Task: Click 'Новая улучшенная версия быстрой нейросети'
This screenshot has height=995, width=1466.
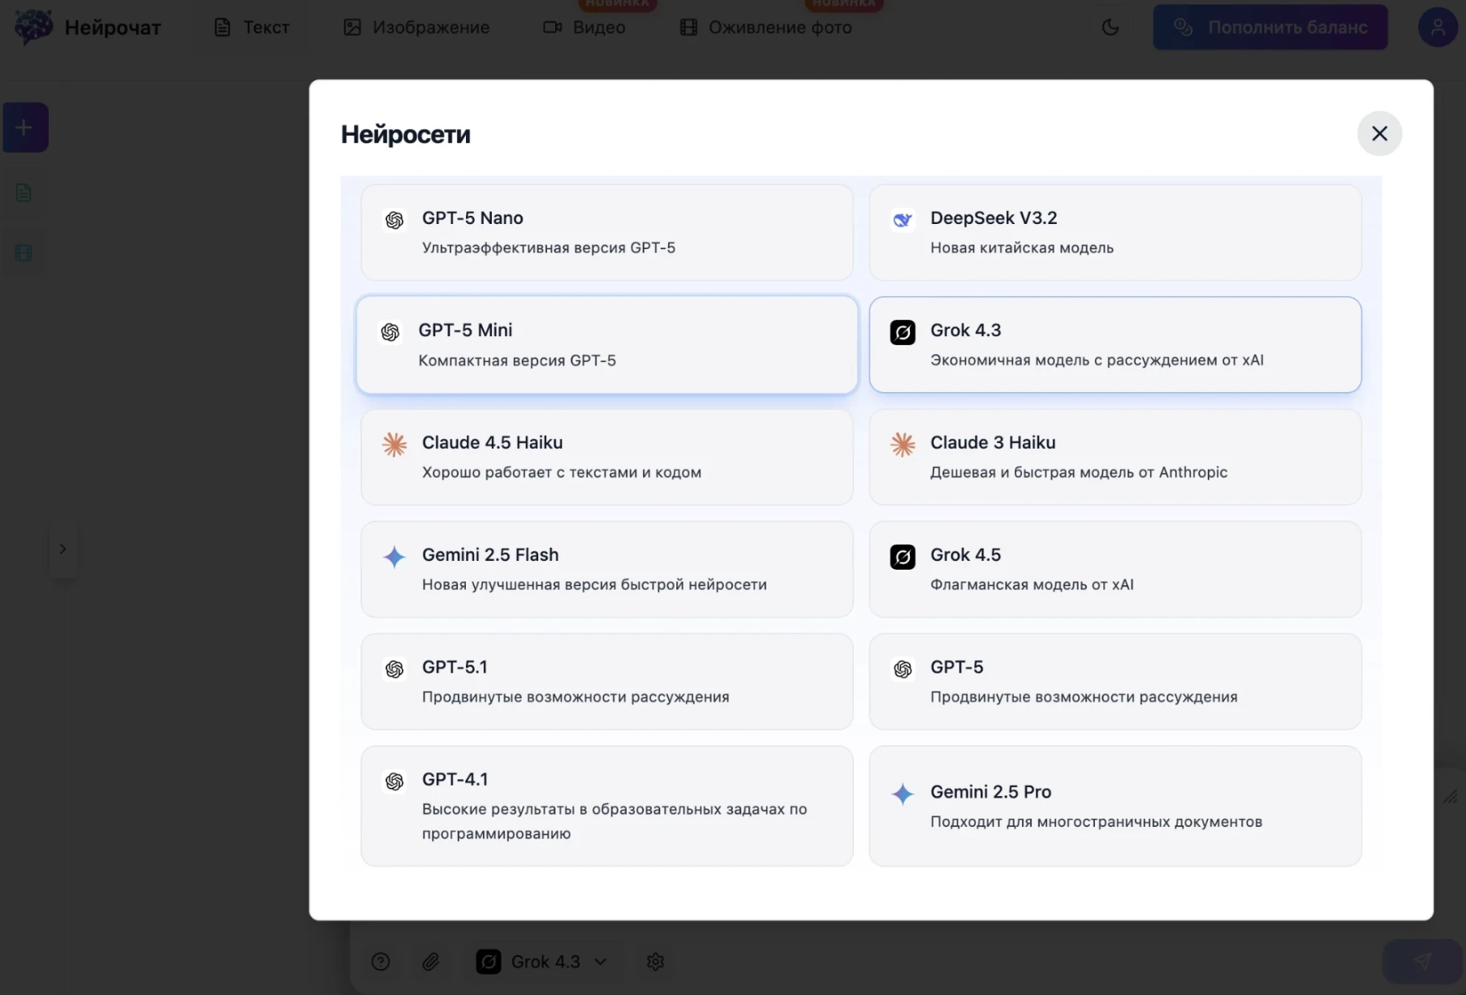Action: 594,584
